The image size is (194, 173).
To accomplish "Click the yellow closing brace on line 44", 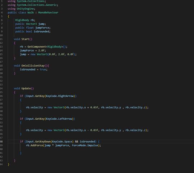I will (8, 164).
